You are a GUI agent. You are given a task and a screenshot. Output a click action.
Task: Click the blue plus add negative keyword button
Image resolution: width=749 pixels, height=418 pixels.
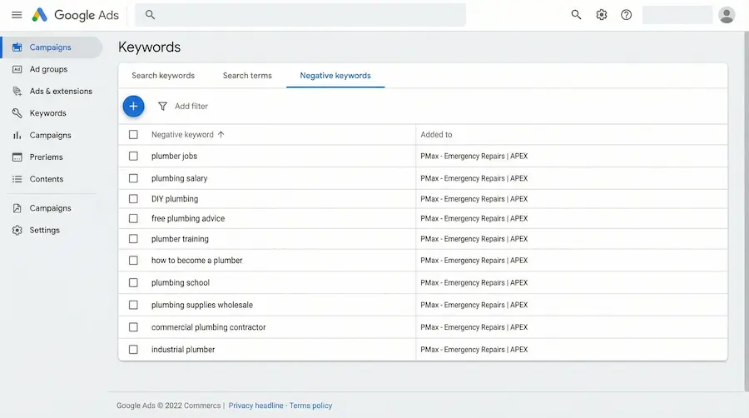133,106
